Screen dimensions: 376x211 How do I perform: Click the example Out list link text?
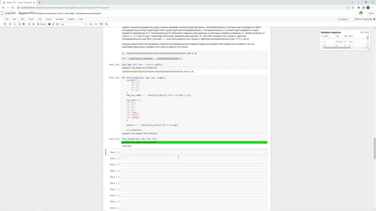coord(155,58)
